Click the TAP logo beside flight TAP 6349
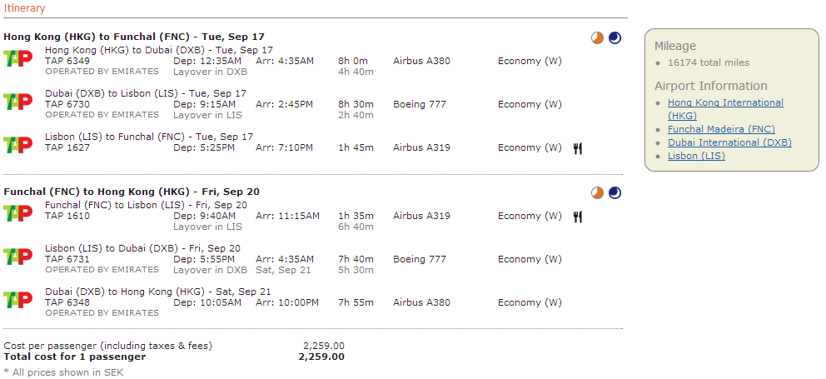826x379 pixels. click(17, 58)
